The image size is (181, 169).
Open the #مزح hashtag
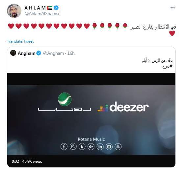click(168, 66)
